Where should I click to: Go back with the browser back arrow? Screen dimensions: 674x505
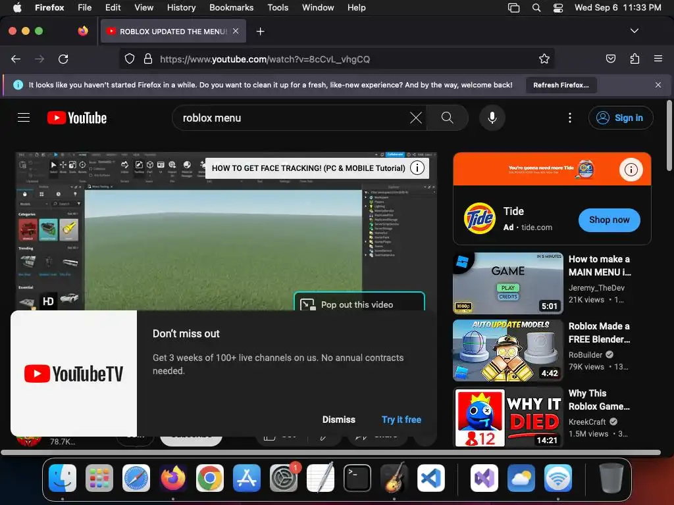[16, 59]
